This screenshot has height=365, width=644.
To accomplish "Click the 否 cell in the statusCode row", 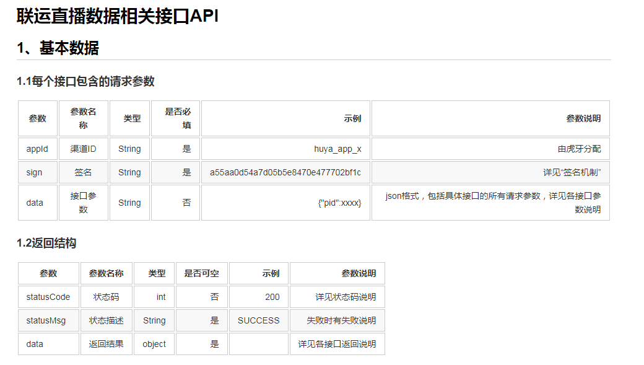I will tap(202, 297).
